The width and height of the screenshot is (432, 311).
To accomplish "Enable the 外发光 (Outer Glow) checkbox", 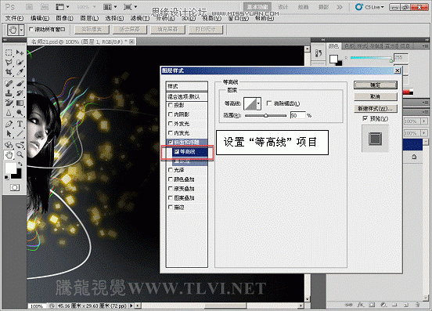I will (x=171, y=124).
